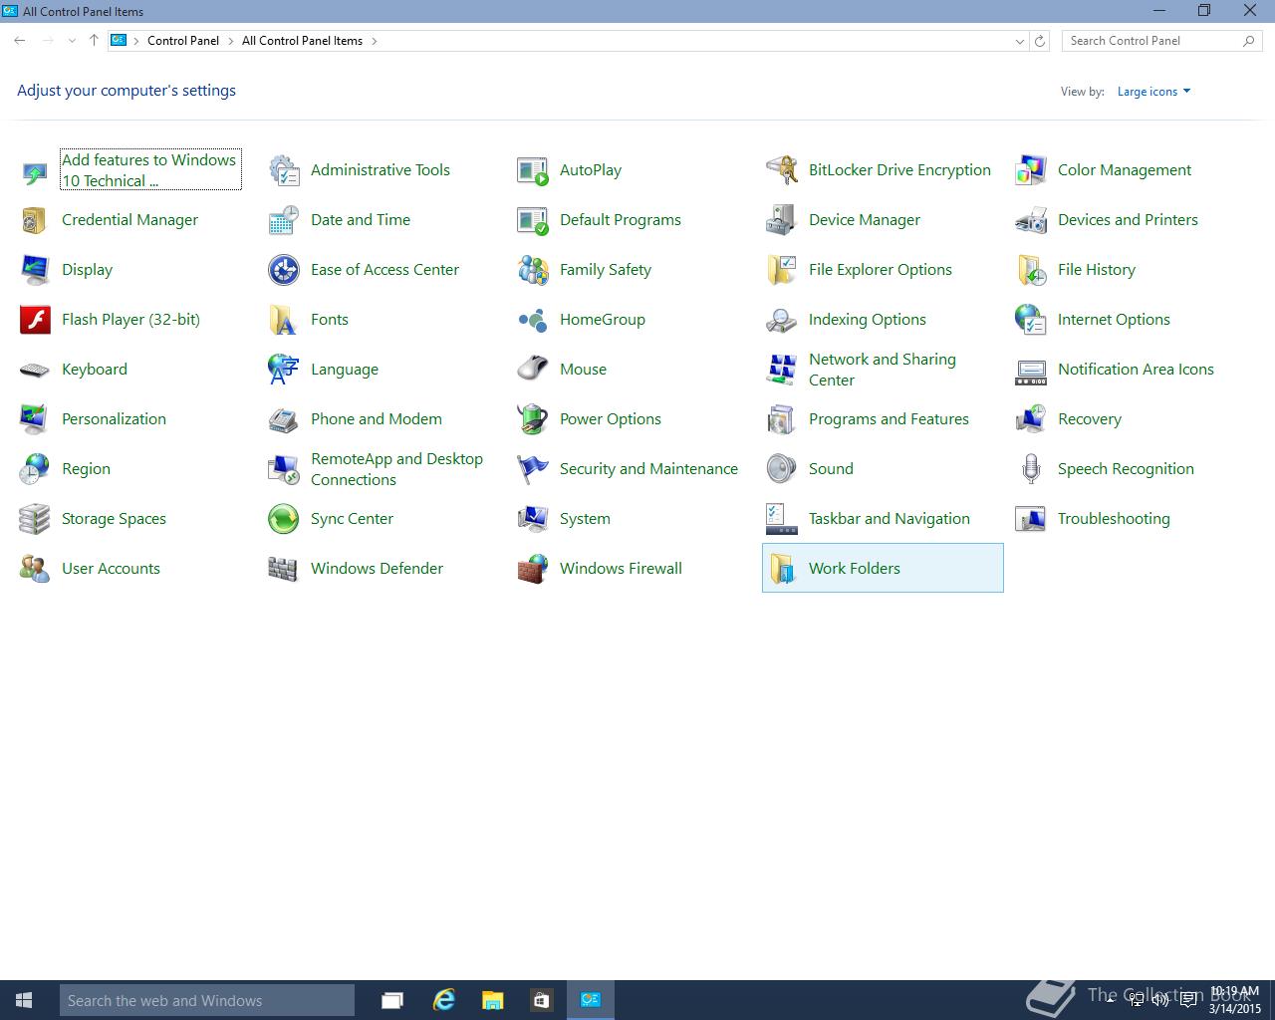Open the Family Safety icon
The image size is (1275, 1020).
[x=533, y=270]
